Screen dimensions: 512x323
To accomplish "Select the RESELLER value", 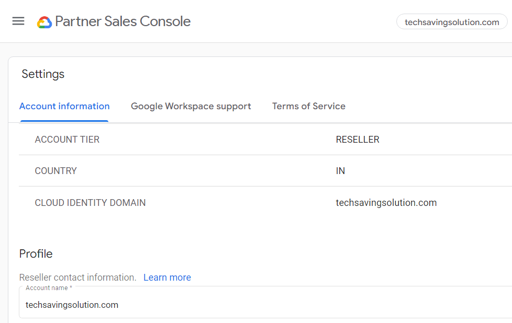I will click(358, 140).
